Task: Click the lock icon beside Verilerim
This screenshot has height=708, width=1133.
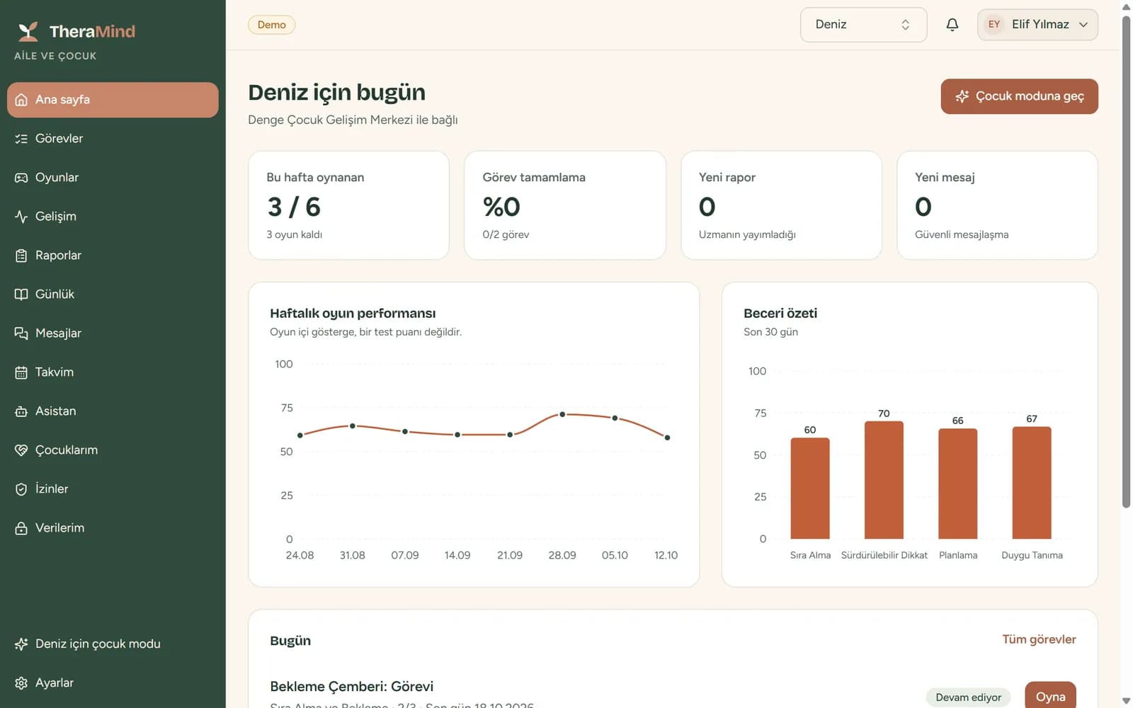Action: [x=21, y=528]
